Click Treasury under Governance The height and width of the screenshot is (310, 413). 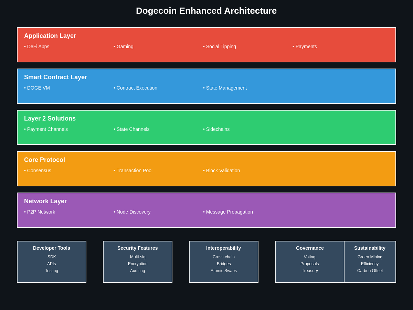point(310,271)
